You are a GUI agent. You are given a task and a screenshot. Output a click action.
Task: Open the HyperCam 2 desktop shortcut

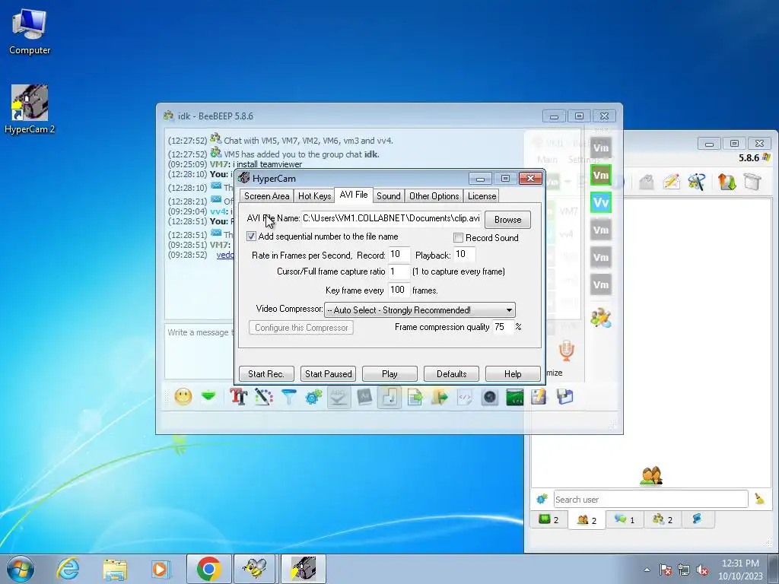click(30, 109)
